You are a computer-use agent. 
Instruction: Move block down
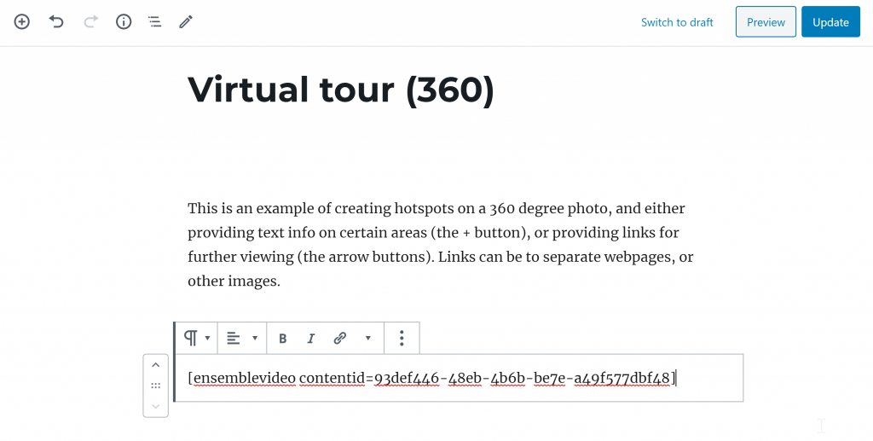(156, 407)
